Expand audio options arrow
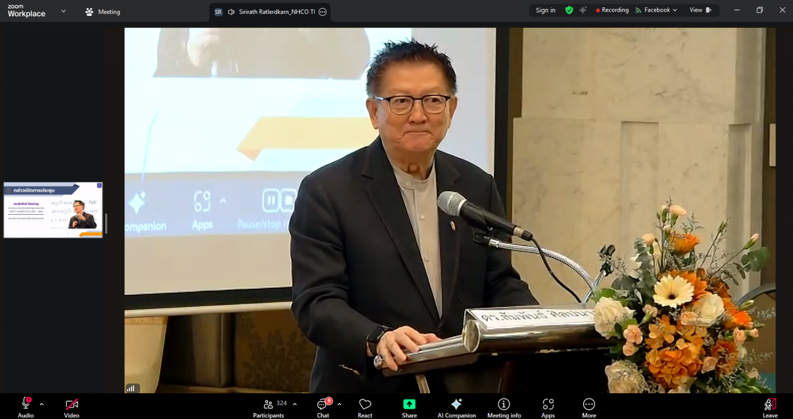793x419 pixels. (42, 404)
